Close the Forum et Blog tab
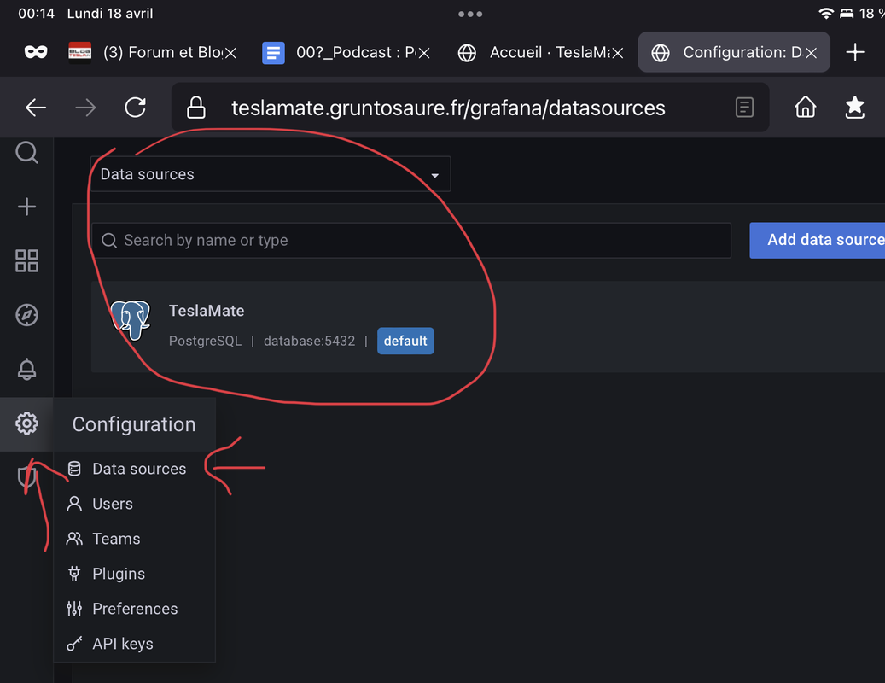This screenshot has height=683, width=885. click(230, 53)
